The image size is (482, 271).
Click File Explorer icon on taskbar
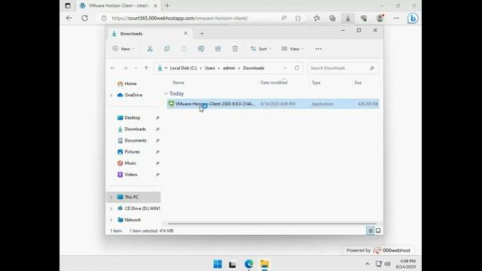pos(264,264)
